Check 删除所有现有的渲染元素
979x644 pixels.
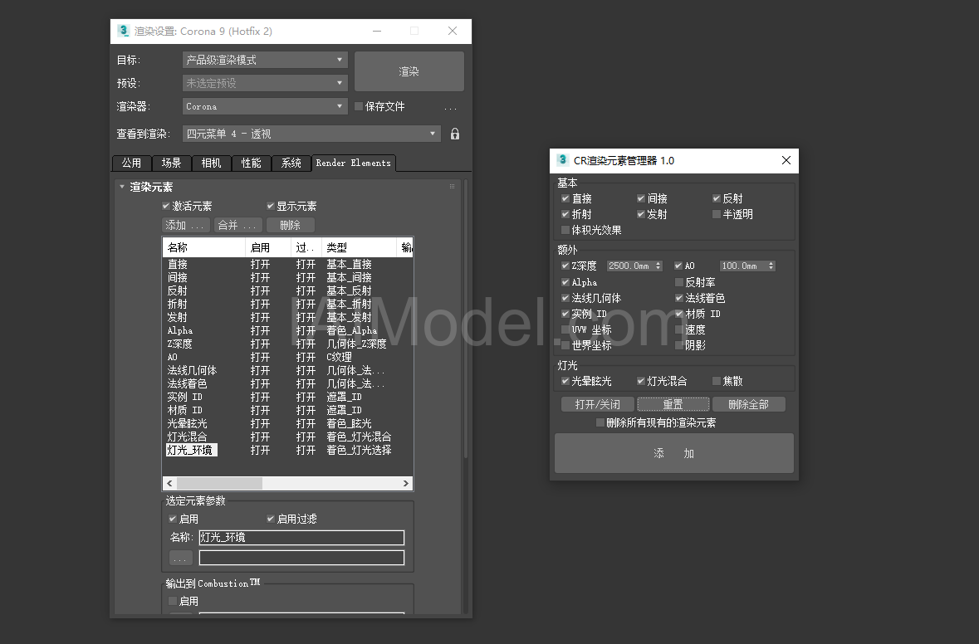coord(600,422)
